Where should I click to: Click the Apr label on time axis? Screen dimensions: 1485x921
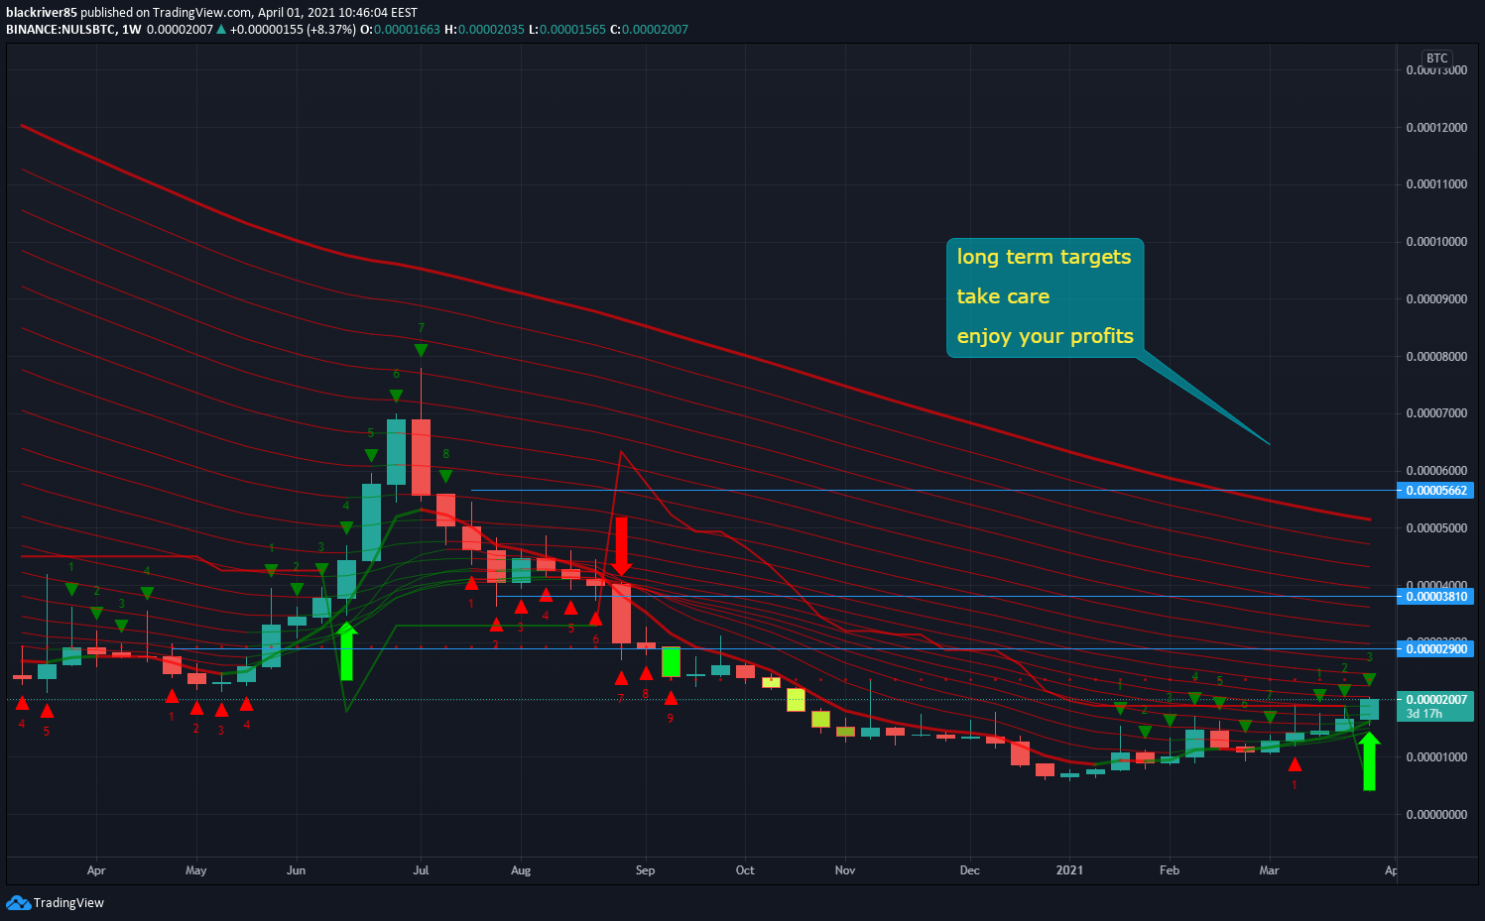tap(96, 870)
